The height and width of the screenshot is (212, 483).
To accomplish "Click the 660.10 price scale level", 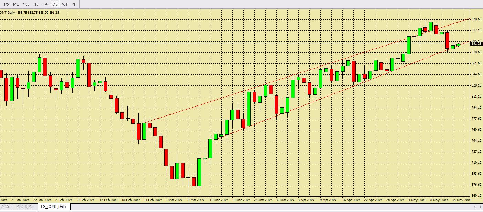I will (x=477, y=196).
